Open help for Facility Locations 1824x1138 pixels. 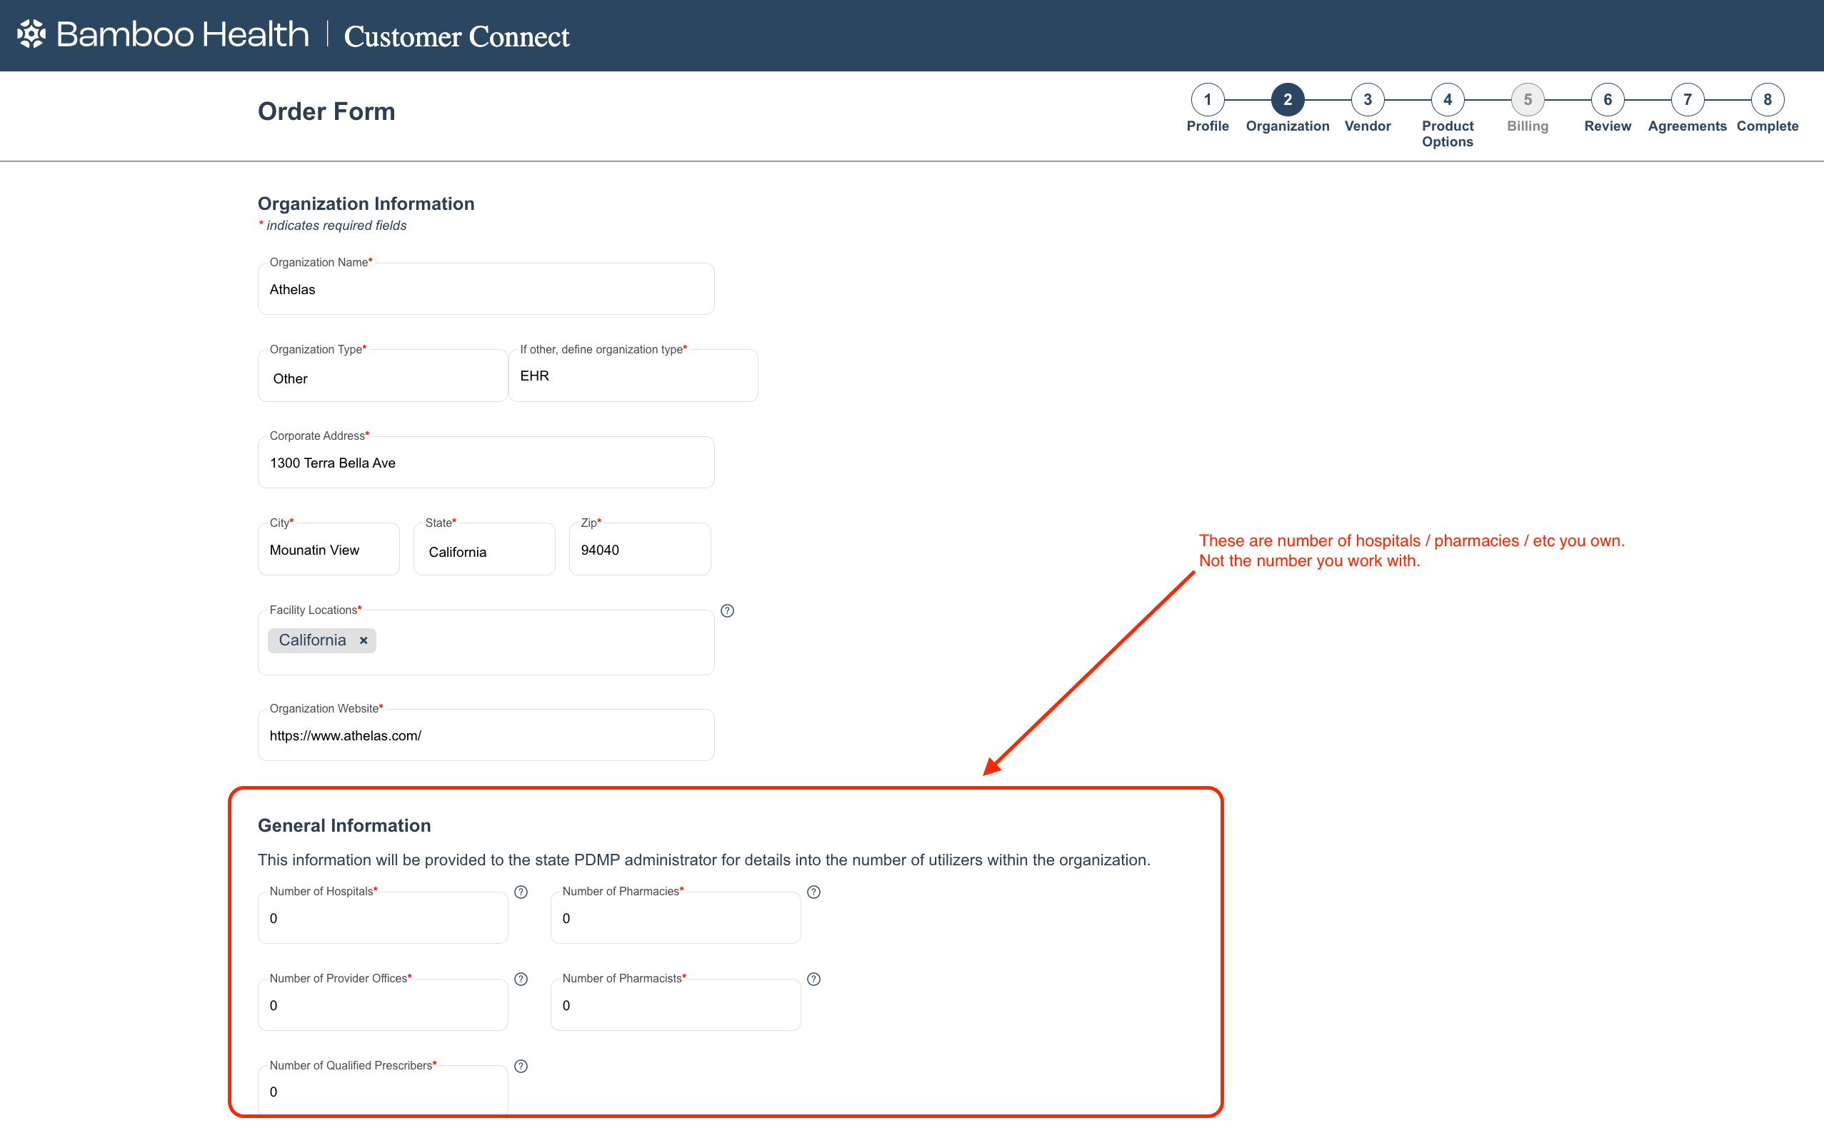point(727,610)
